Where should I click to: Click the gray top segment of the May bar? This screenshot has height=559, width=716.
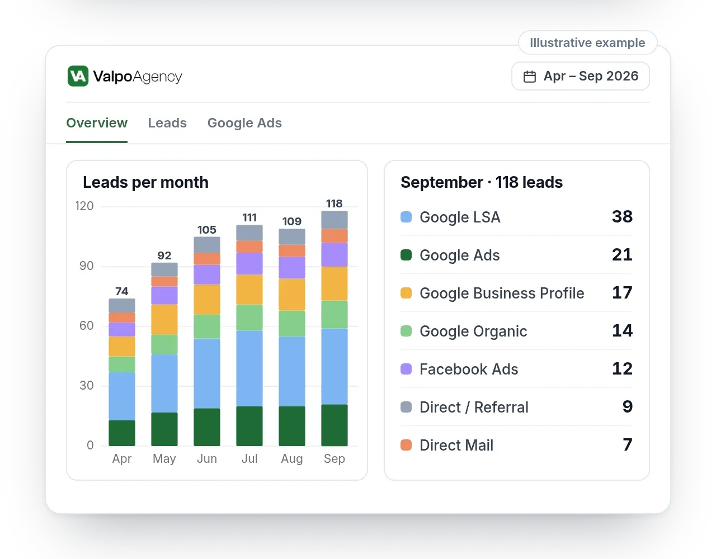[x=164, y=269]
